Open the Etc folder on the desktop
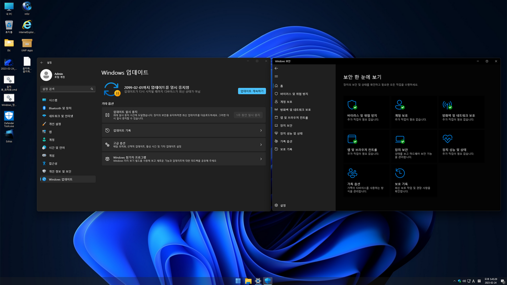The image size is (507, 285). point(9,45)
